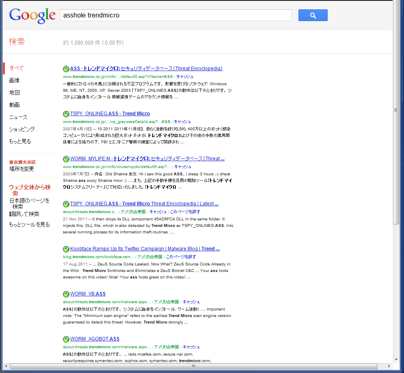Open the Koobface Ramps Up Twitter Campaign link
Image resolution: width=404 pixels, height=373 pixels.
point(145,249)
